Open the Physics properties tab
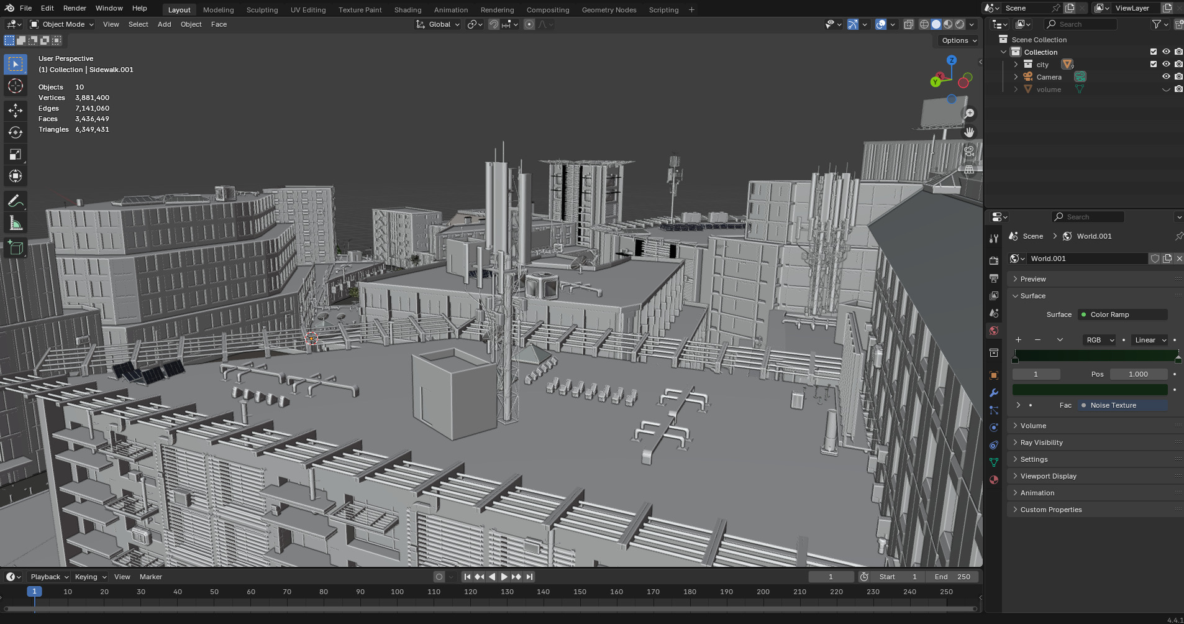Screen dimensions: 1184x624 [994, 428]
